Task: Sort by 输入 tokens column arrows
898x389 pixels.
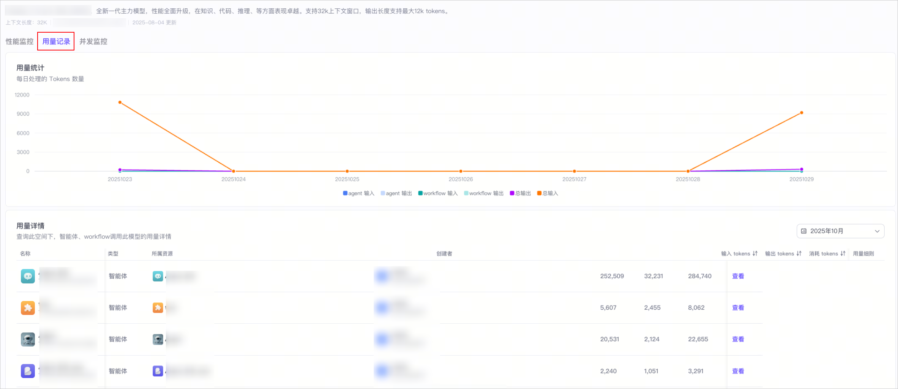Action: point(755,254)
